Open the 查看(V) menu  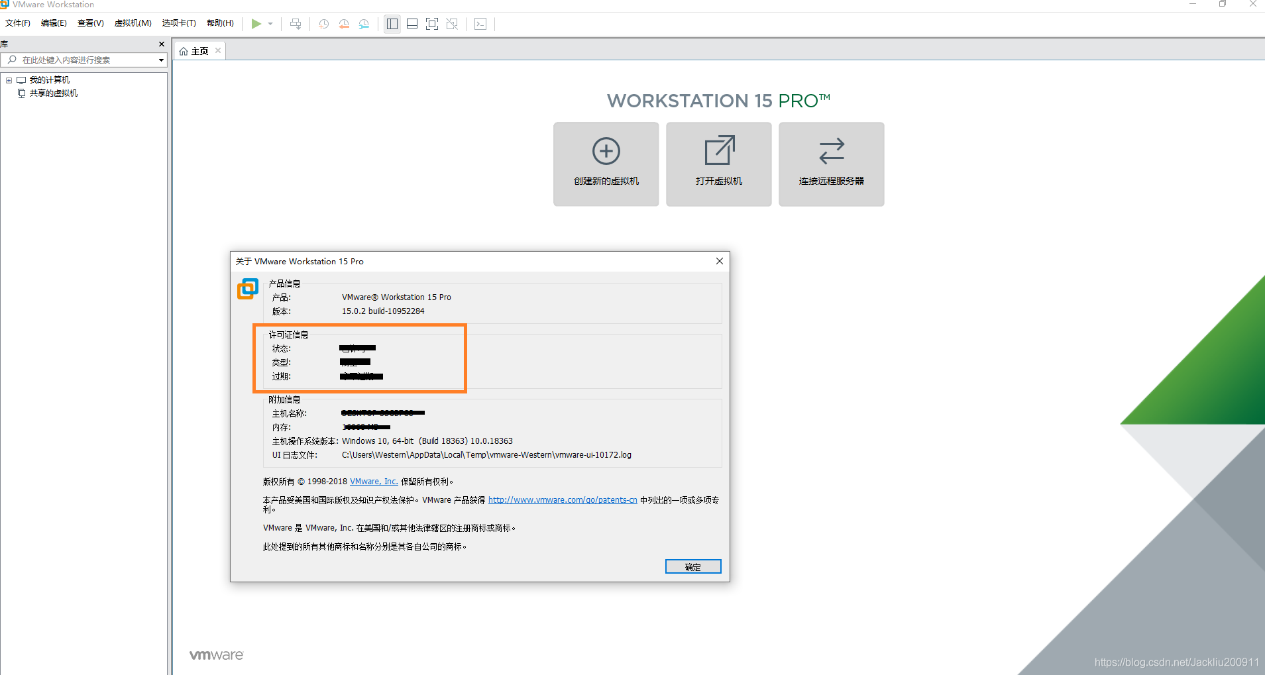91,23
